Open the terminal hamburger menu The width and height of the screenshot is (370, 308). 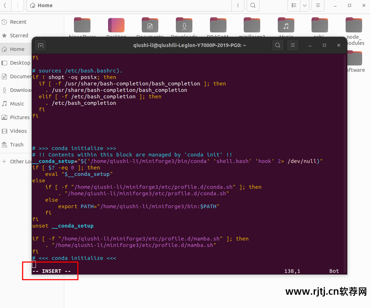pos(293,45)
